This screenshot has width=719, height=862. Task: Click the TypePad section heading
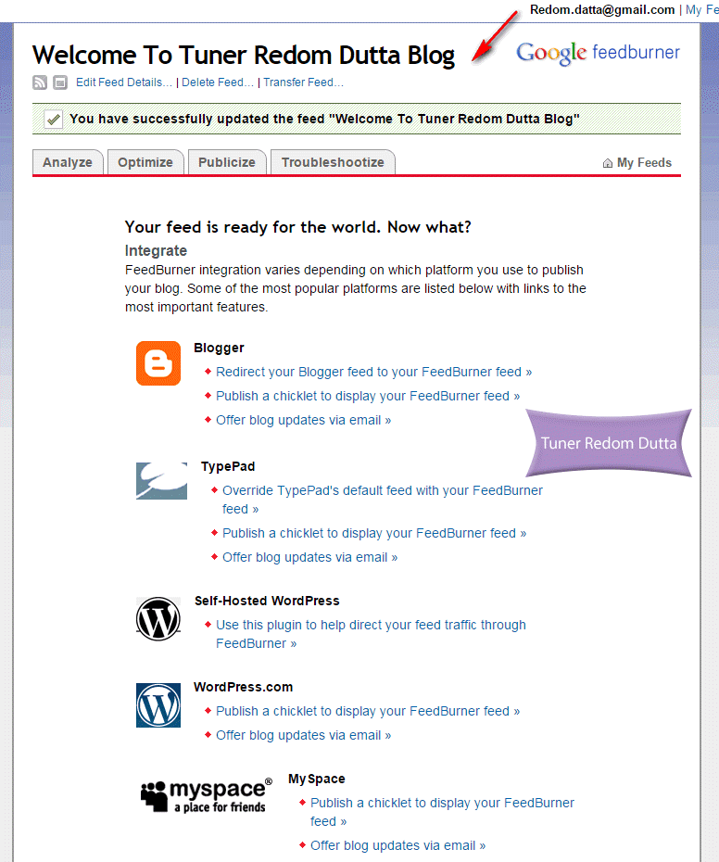pos(228,467)
